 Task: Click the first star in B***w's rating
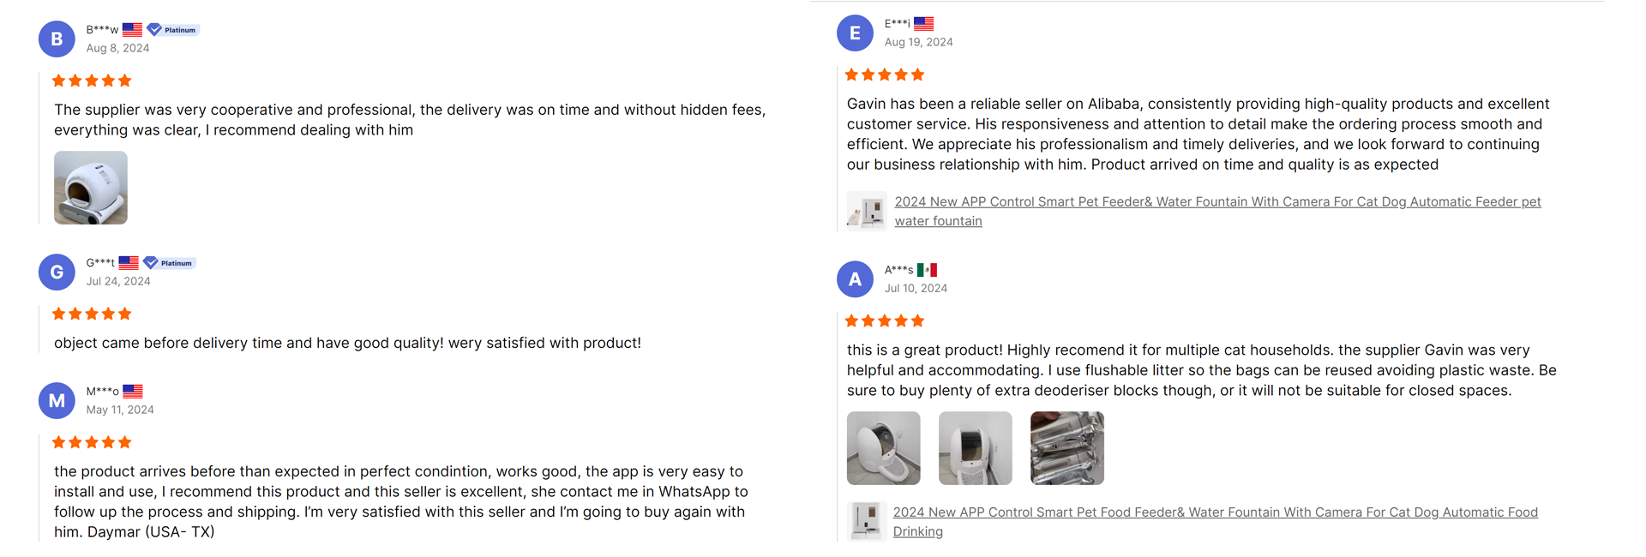point(58,80)
